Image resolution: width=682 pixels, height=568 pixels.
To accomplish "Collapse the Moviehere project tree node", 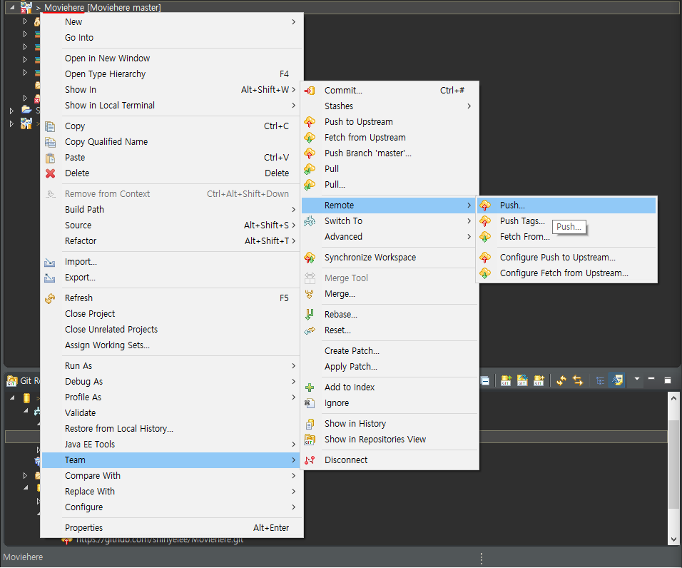I will [12, 7].
